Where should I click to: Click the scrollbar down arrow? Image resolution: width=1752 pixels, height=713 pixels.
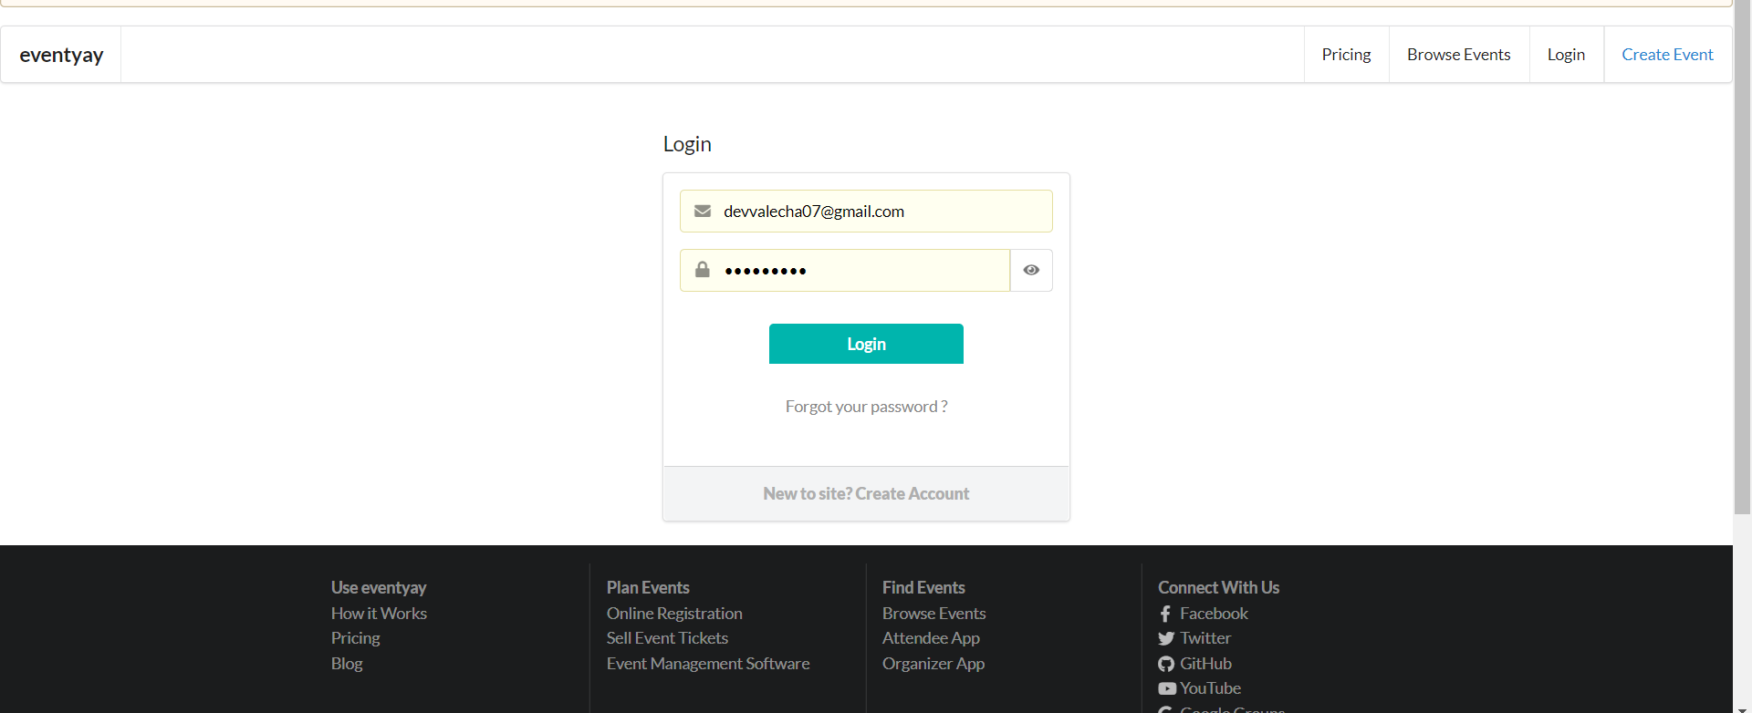point(1742,708)
